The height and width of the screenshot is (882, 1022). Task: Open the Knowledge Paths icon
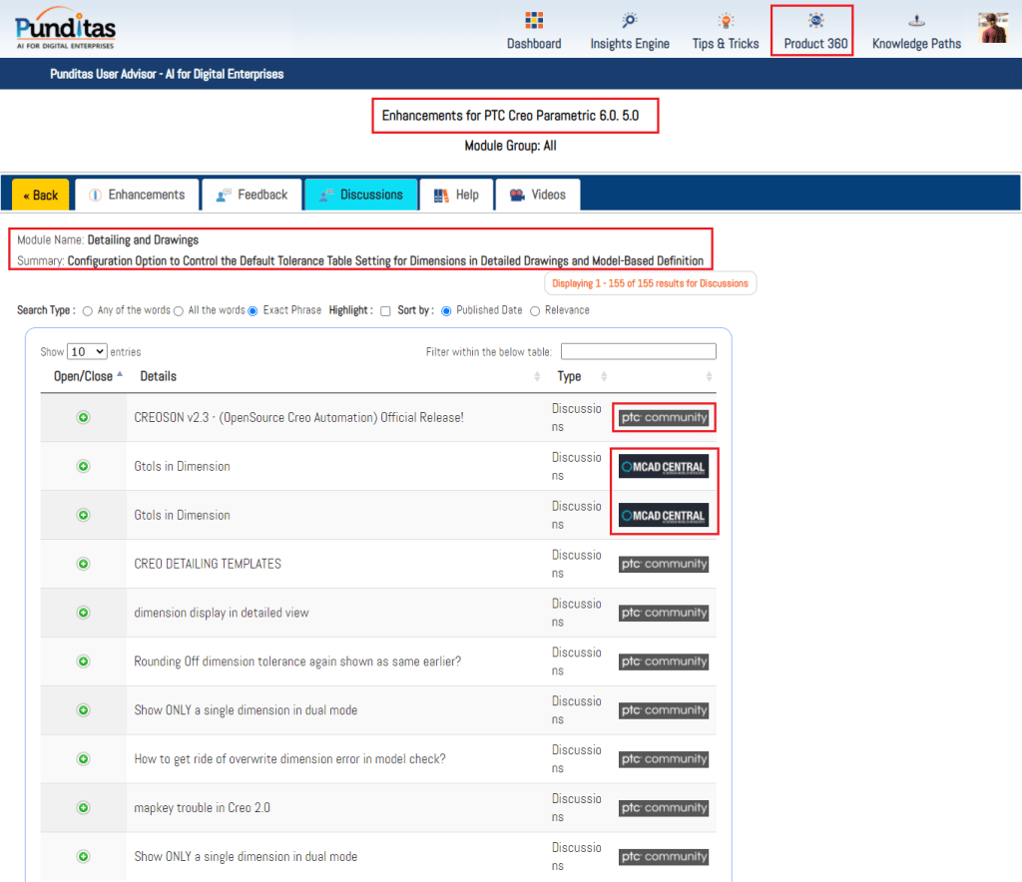tap(916, 21)
